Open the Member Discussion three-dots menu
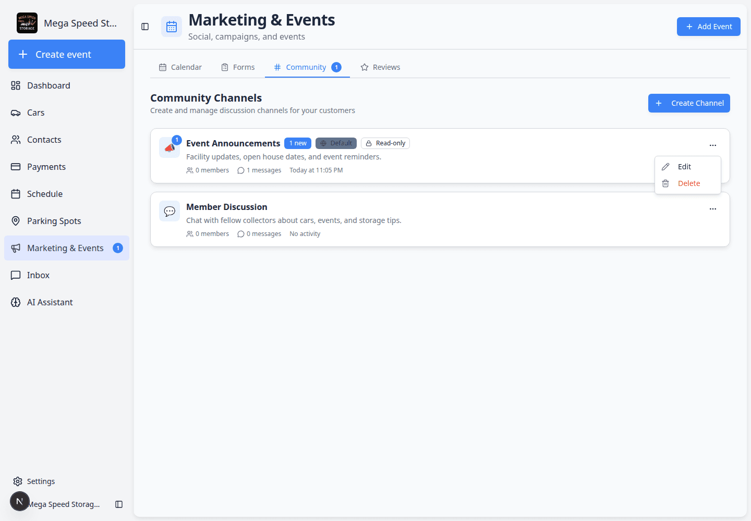751x521 pixels. (713, 209)
